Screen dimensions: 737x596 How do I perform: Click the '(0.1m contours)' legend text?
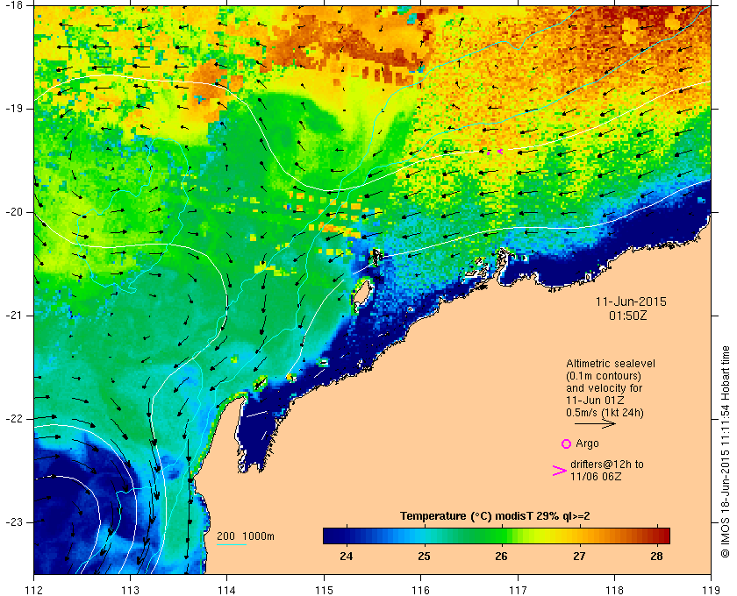[x=604, y=376]
